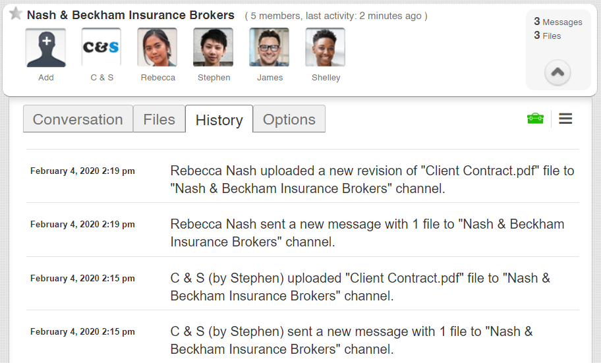Open Shelley's member avatar
The width and height of the screenshot is (601, 363).
(x=325, y=48)
